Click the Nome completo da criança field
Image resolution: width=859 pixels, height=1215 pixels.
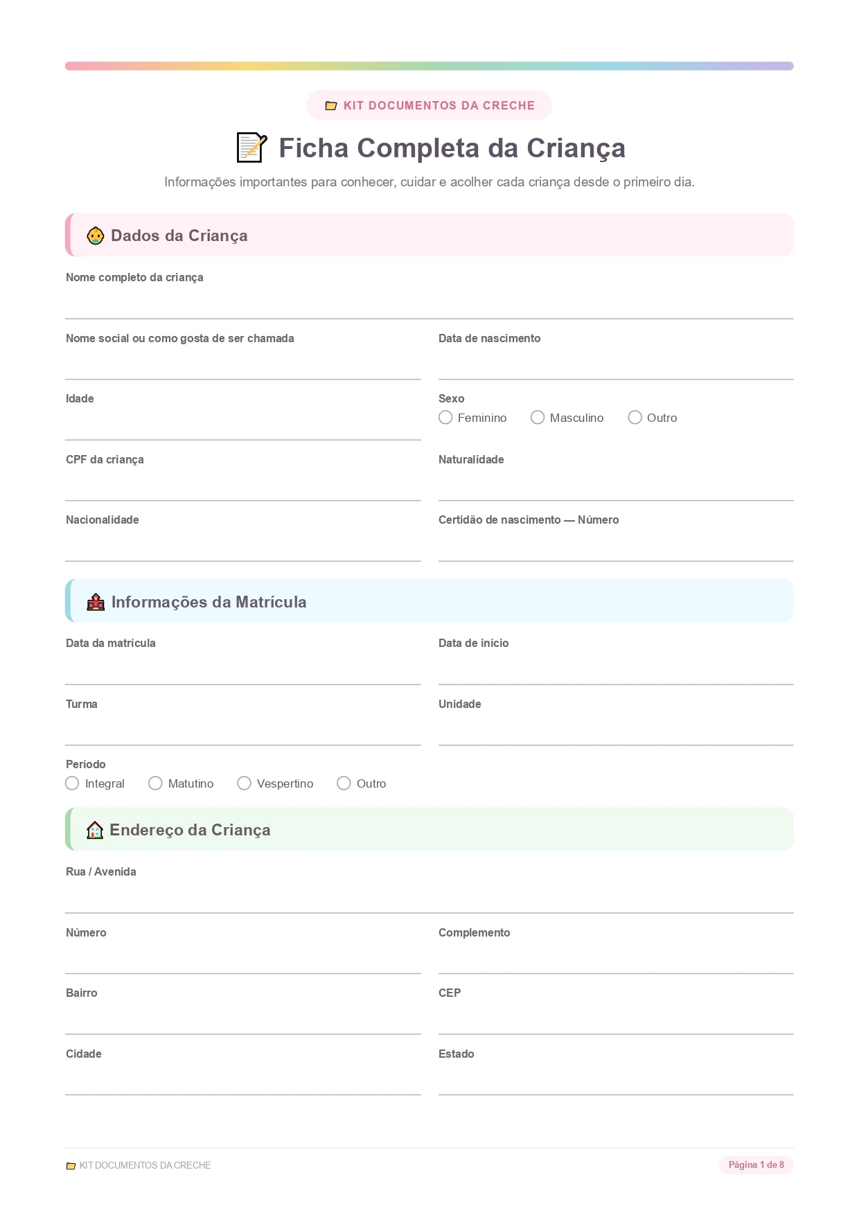tap(429, 303)
